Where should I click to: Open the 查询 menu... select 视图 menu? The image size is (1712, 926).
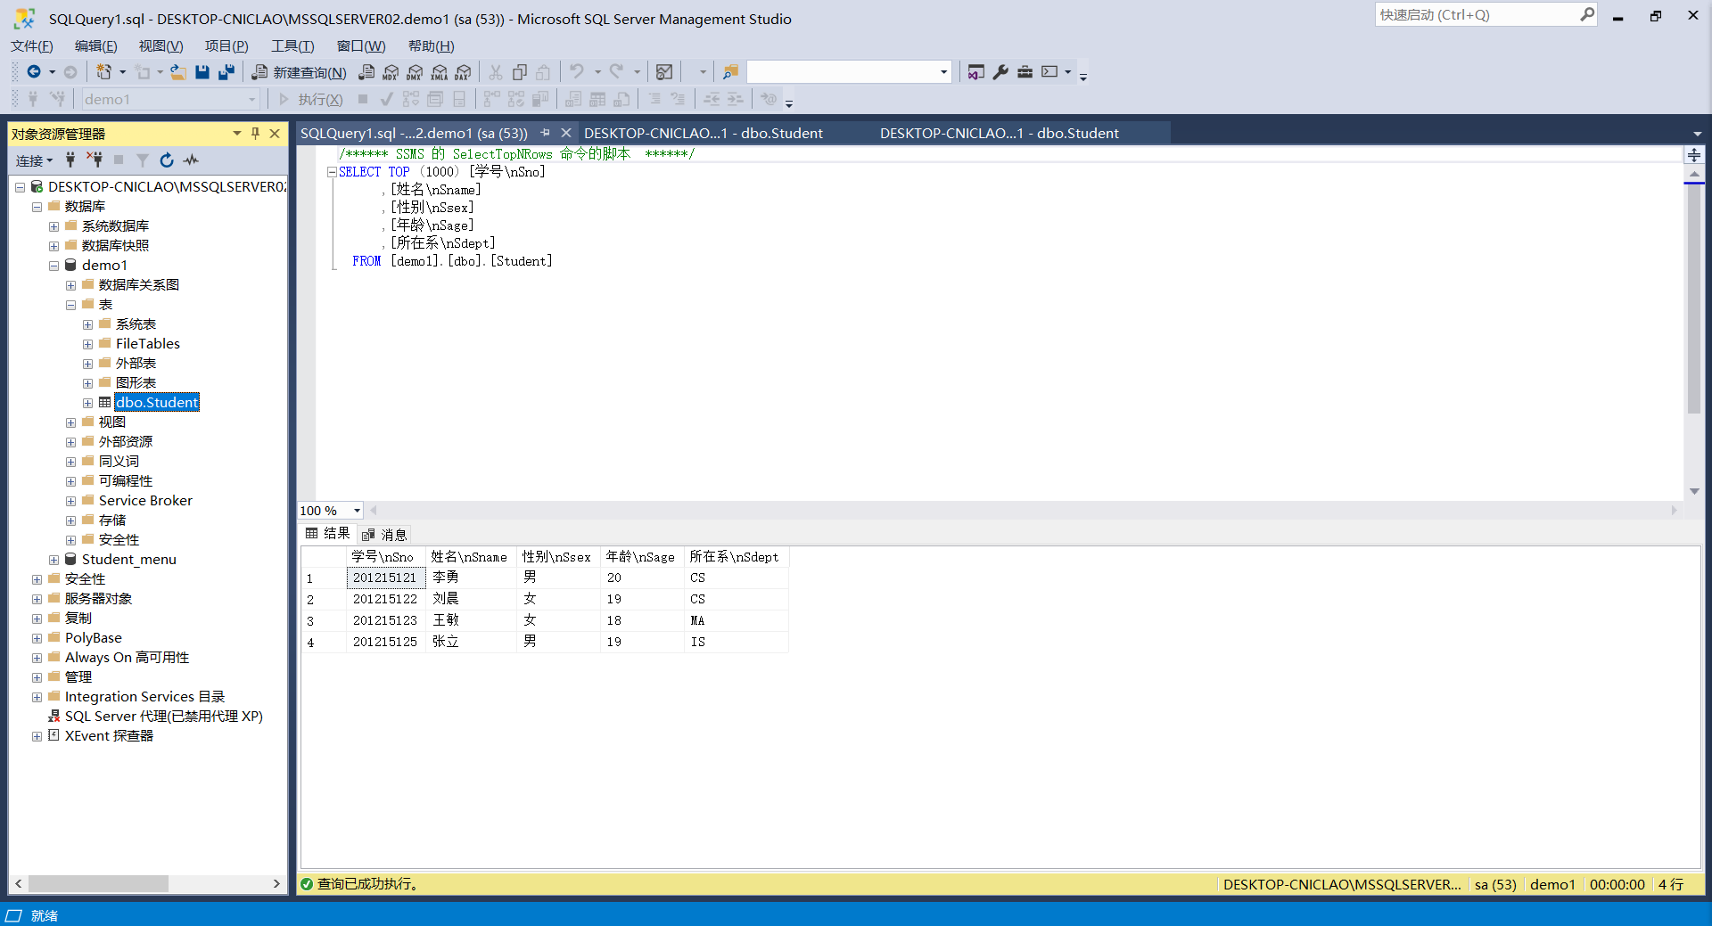point(159,45)
